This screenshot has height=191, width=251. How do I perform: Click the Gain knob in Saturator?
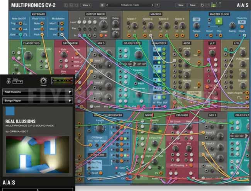click(64, 55)
